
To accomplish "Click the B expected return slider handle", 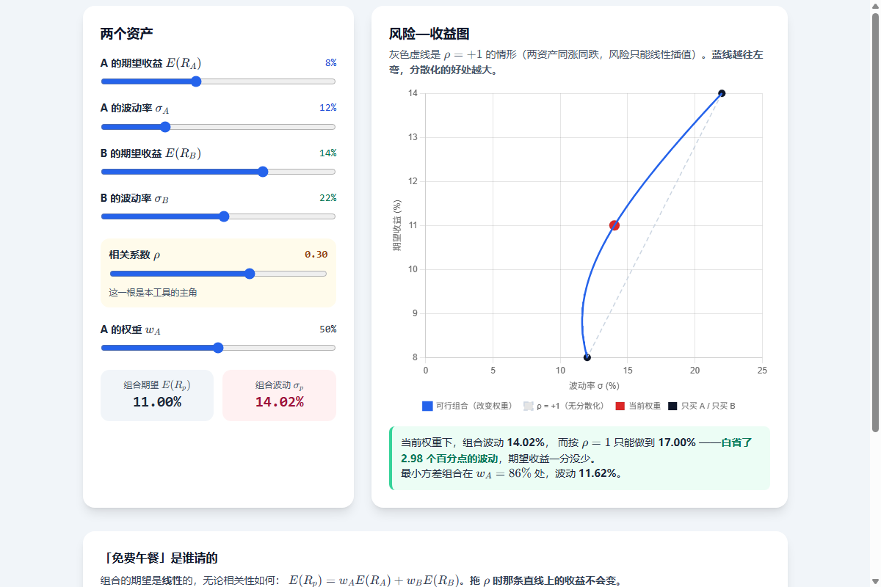I will coord(263,172).
